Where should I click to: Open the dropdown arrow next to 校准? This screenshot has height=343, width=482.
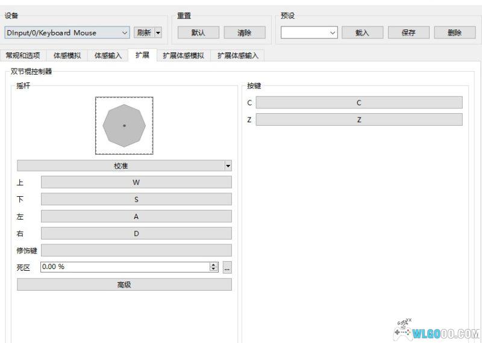pyautogui.click(x=228, y=166)
